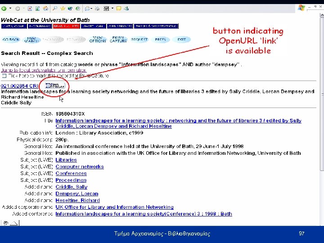Open the Favorites star icon

point(63,9)
